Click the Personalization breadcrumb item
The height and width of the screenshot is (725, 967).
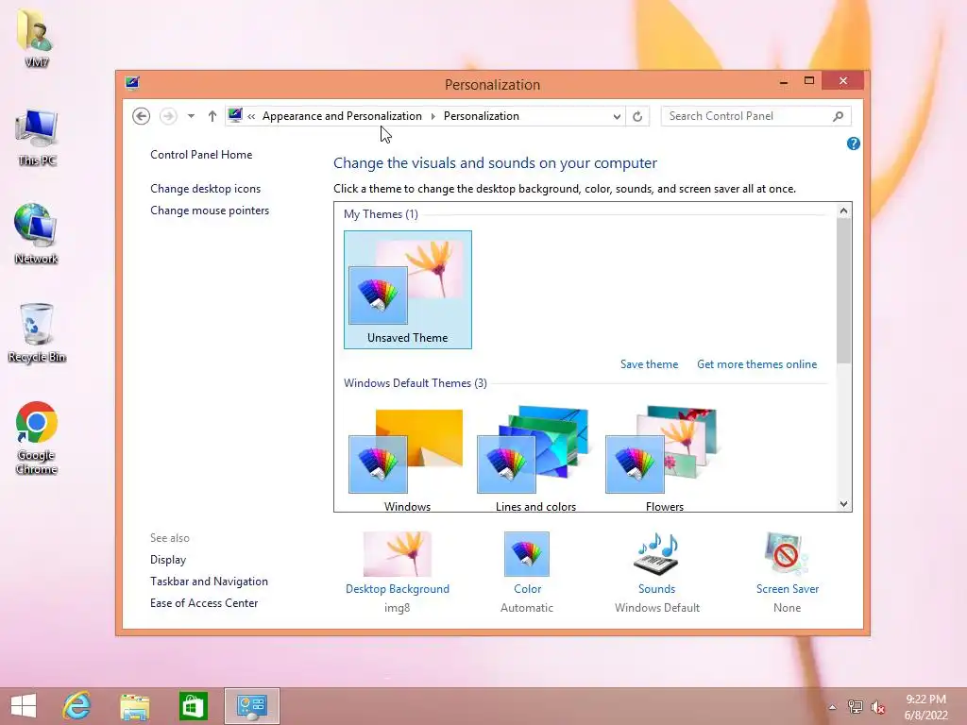click(482, 116)
